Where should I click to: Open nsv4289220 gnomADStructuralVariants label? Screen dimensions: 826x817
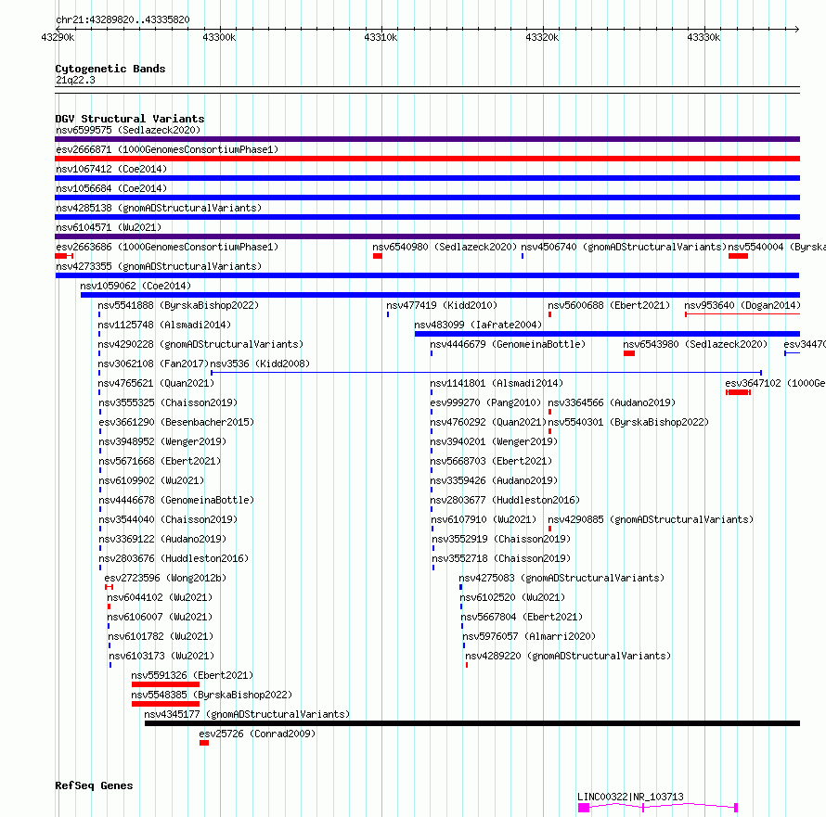tap(568, 656)
